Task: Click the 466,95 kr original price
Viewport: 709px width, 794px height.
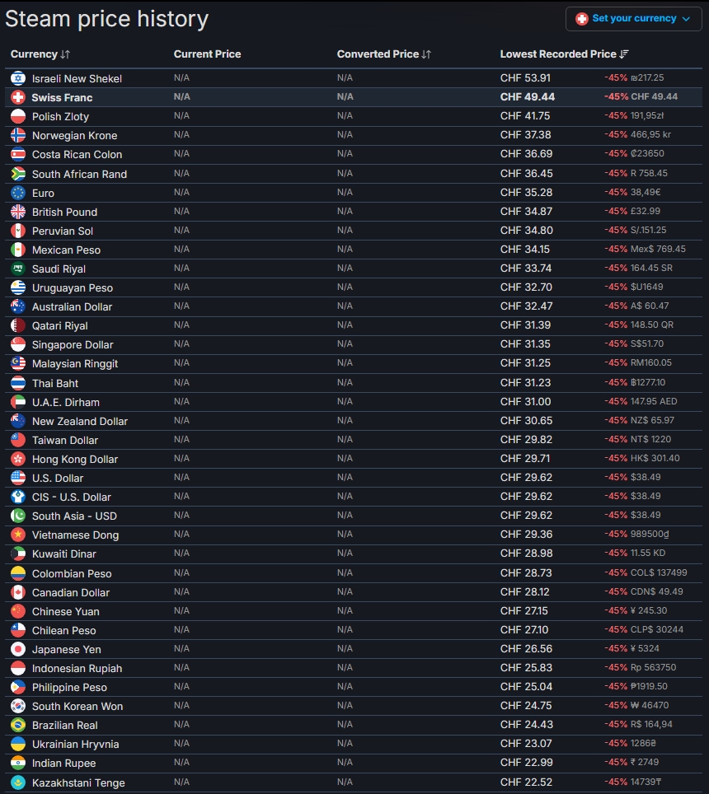Action: [x=650, y=135]
